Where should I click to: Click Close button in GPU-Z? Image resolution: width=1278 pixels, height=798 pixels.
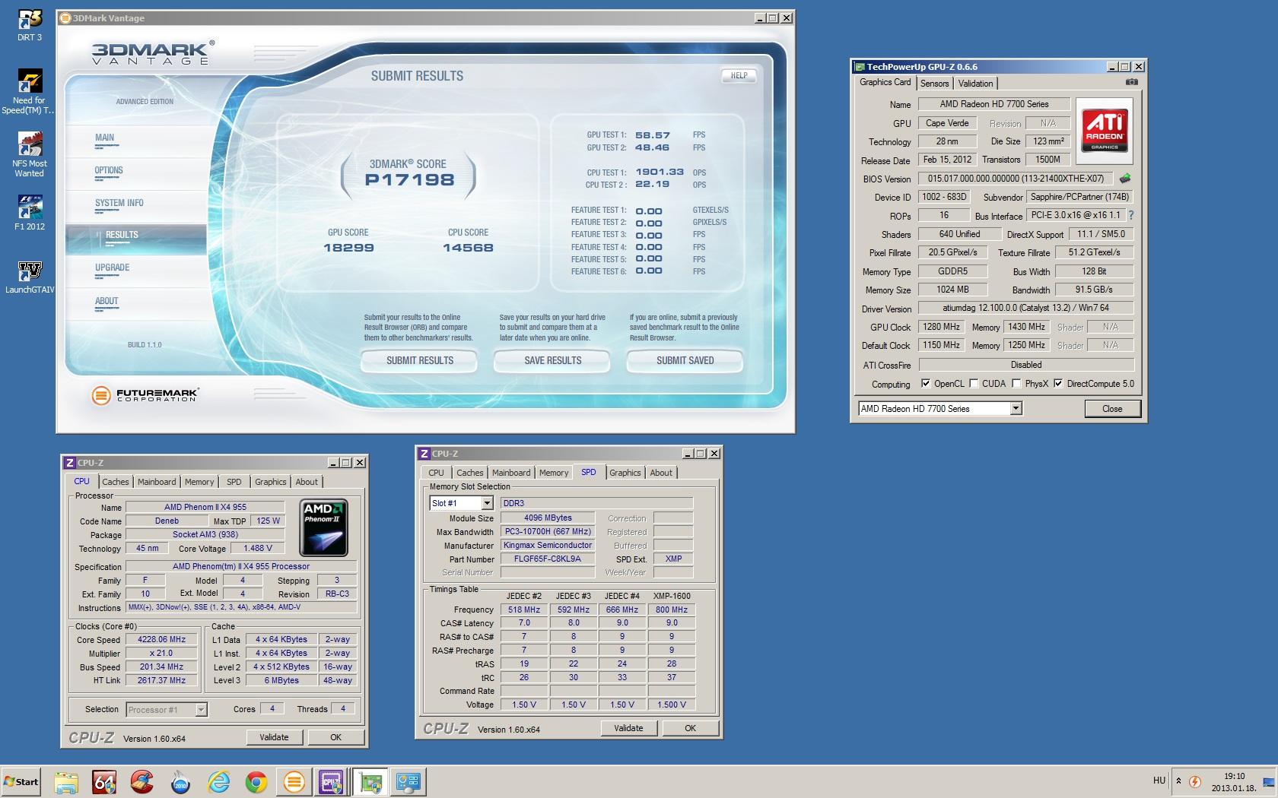click(1112, 409)
